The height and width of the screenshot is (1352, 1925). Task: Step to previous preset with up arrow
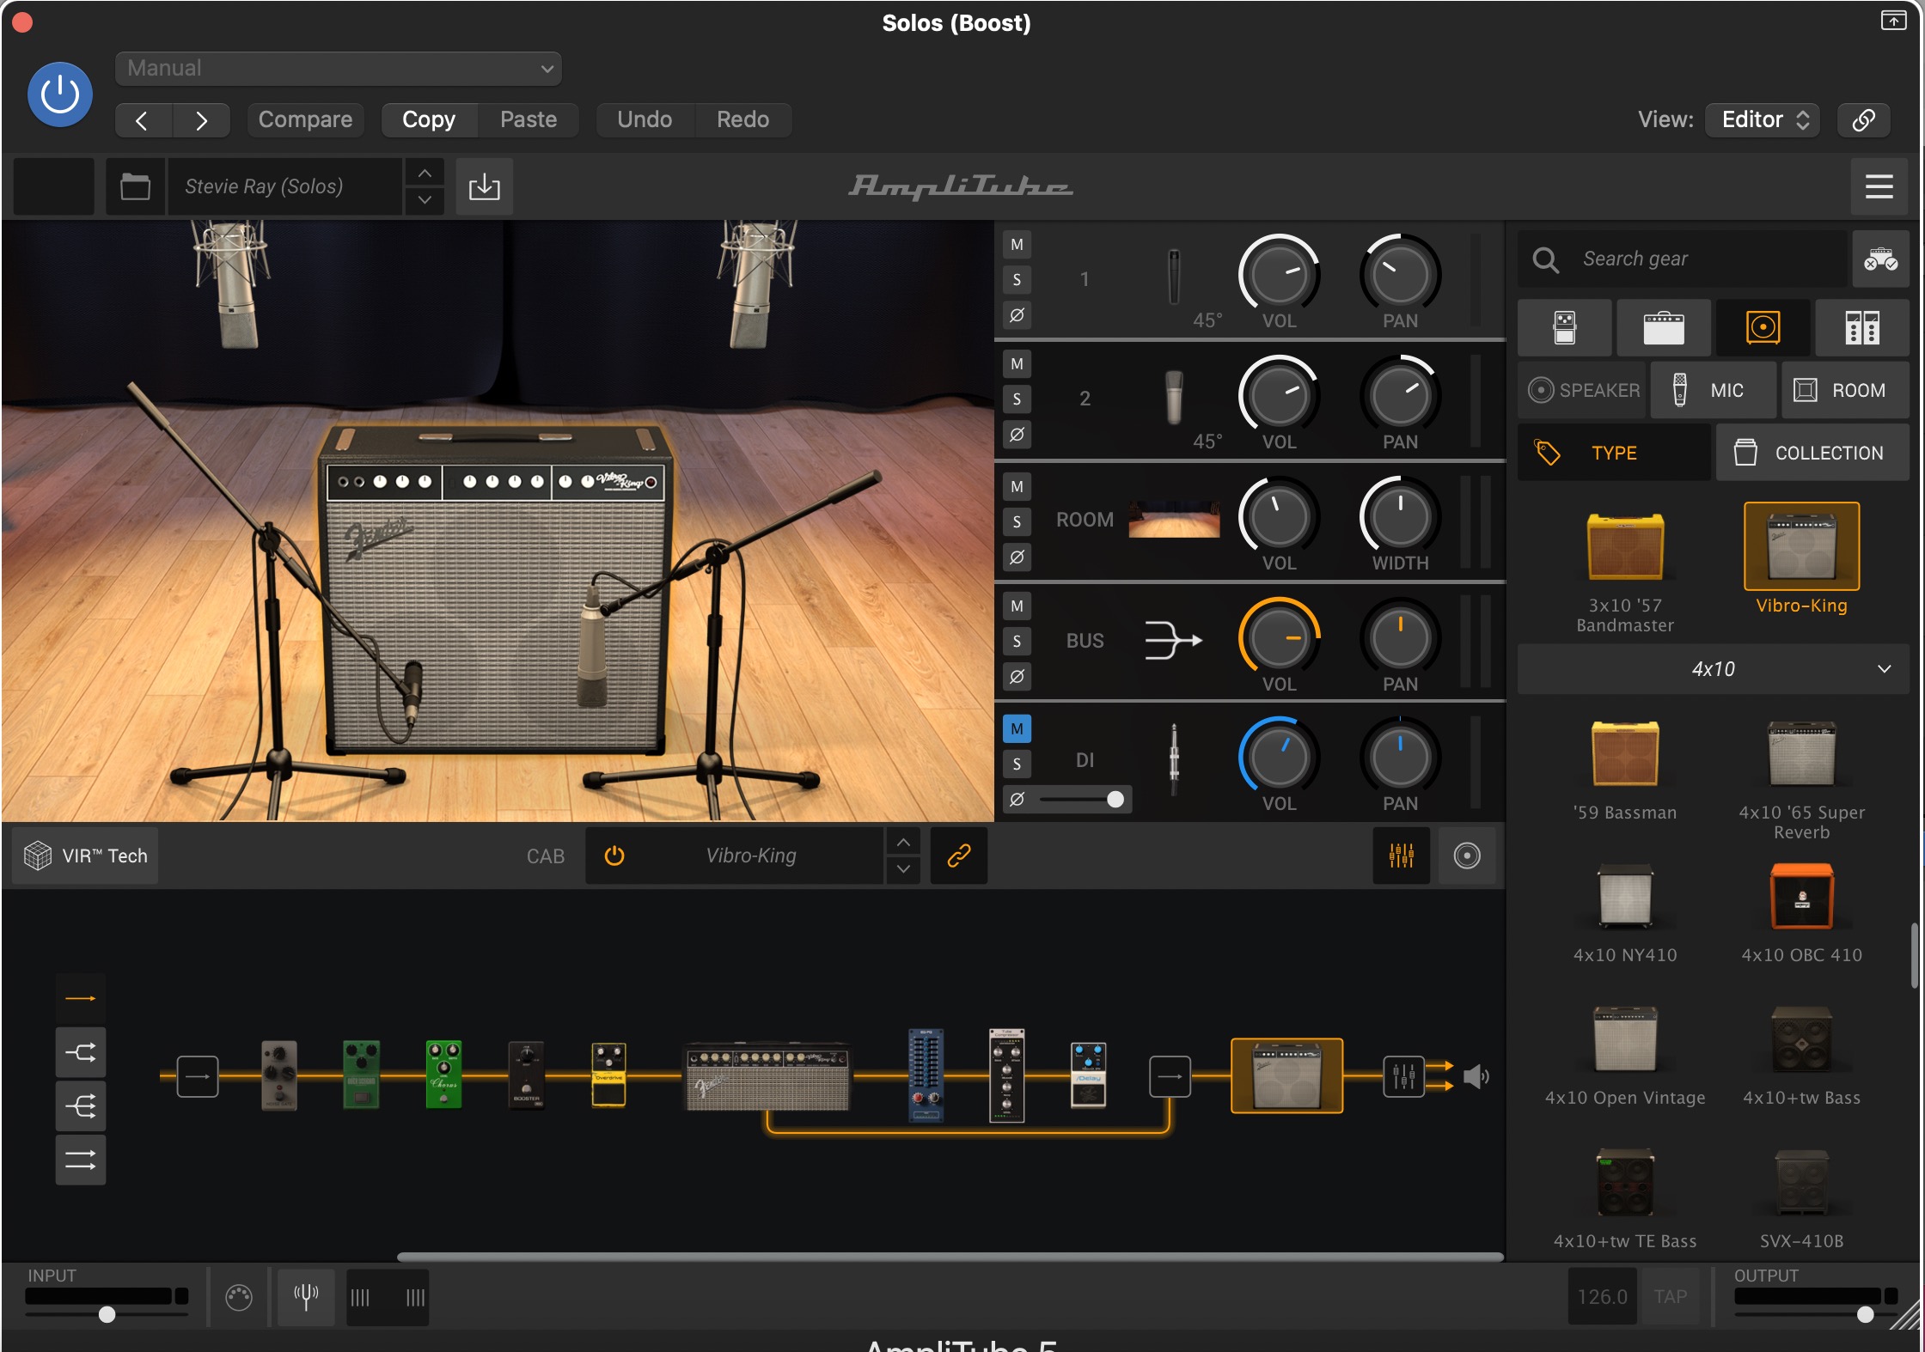click(x=425, y=174)
